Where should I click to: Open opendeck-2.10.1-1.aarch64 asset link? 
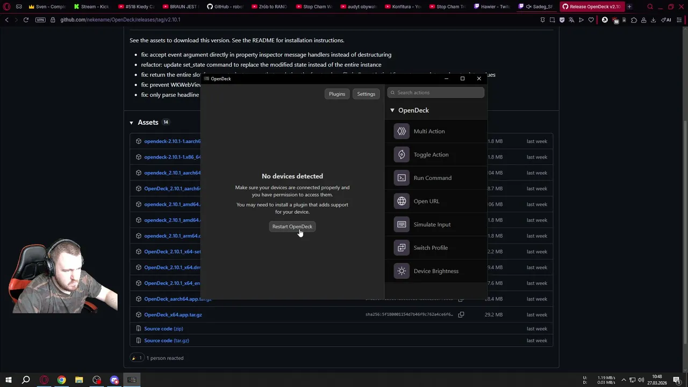point(172,141)
